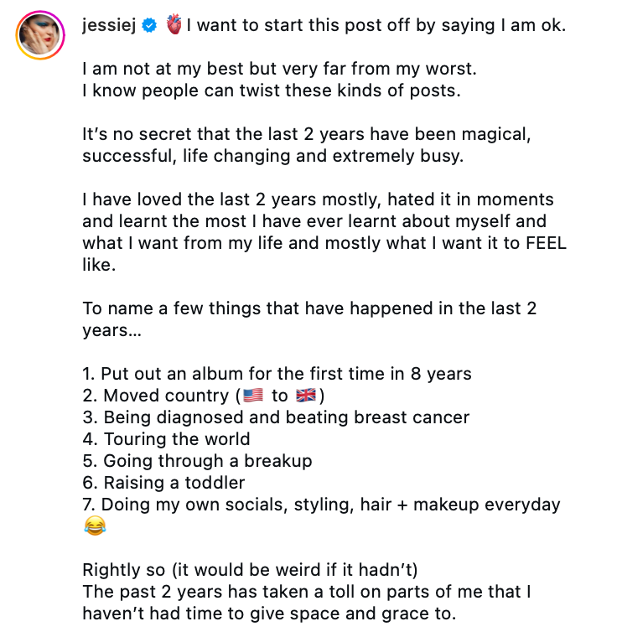Click the laughing crying face emoji
The height and width of the screenshot is (637, 622).
point(95,526)
